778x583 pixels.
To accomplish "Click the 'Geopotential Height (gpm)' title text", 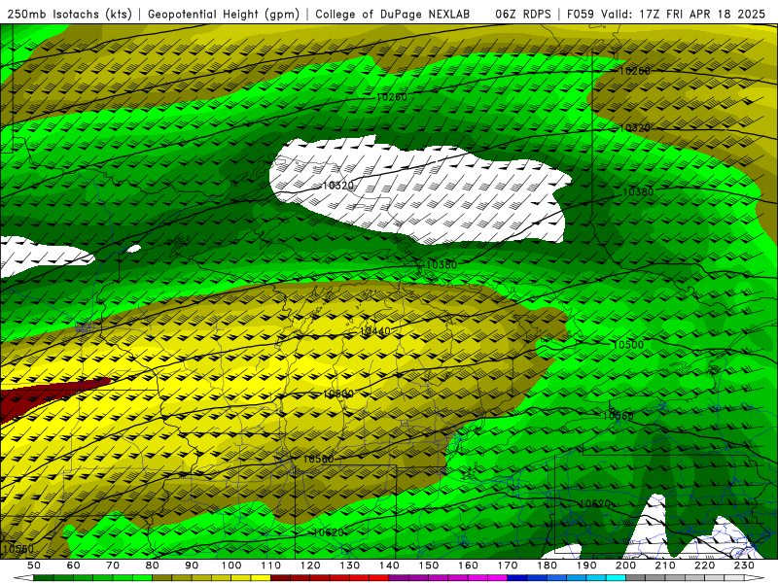I will click(224, 14).
